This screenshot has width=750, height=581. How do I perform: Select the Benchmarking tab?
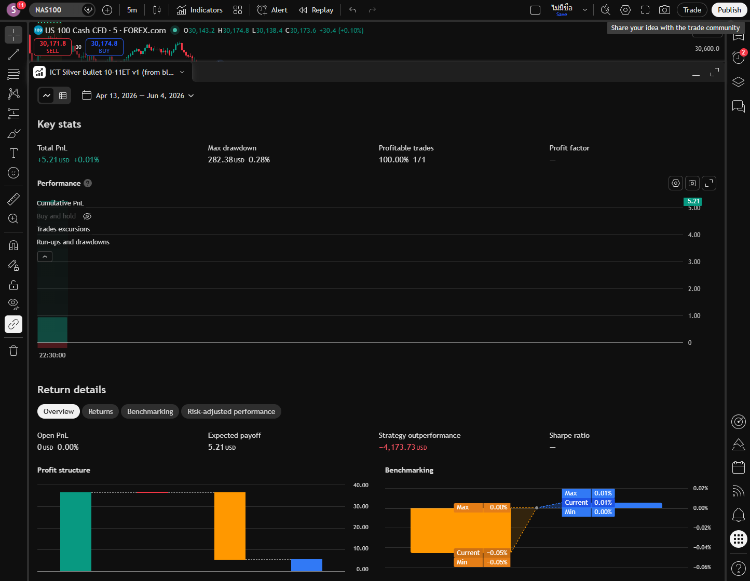(150, 411)
